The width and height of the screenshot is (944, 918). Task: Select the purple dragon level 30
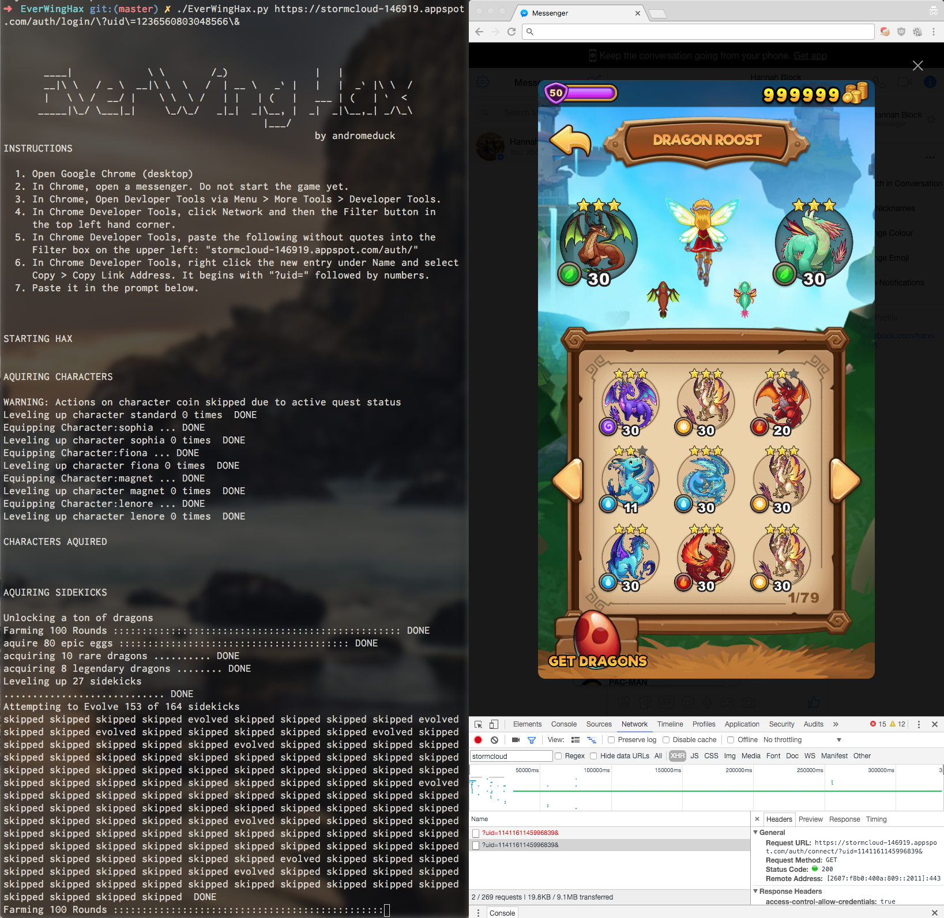[x=630, y=402]
